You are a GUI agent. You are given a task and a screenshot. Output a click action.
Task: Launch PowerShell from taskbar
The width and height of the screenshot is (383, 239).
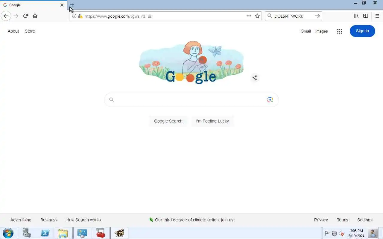tap(45, 233)
